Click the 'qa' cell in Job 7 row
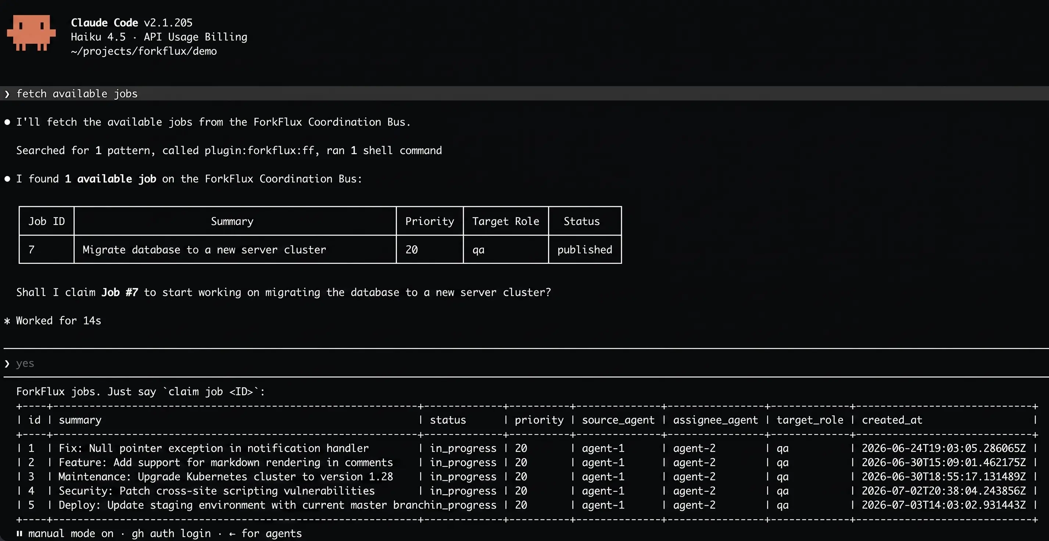 [x=479, y=250]
